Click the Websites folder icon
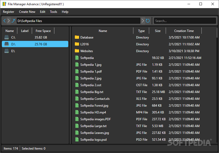The width and height of the screenshot is (219, 153). click(77, 51)
